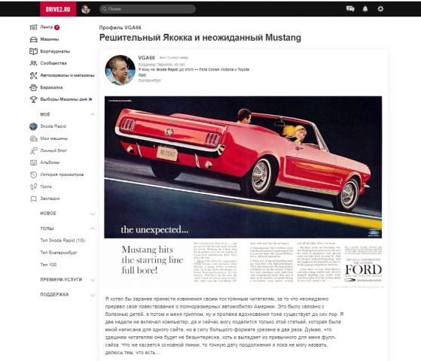Open Выборы Машины дня link
Screen dimensions: 421x361
pos(63,99)
